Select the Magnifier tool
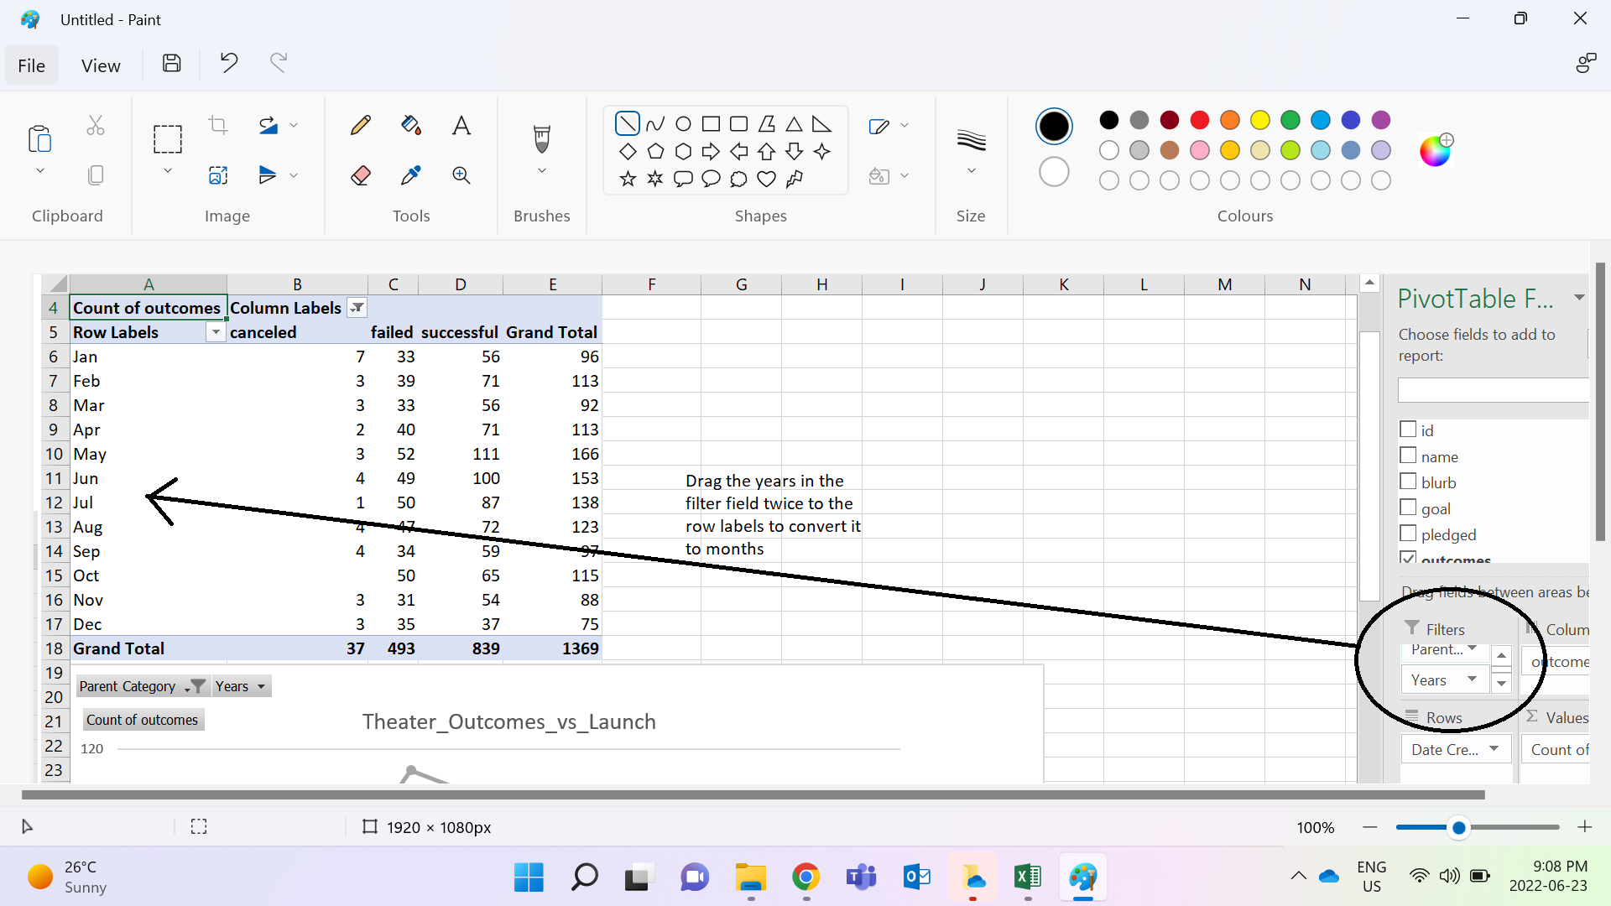1611x906 pixels. (x=461, y=175)
